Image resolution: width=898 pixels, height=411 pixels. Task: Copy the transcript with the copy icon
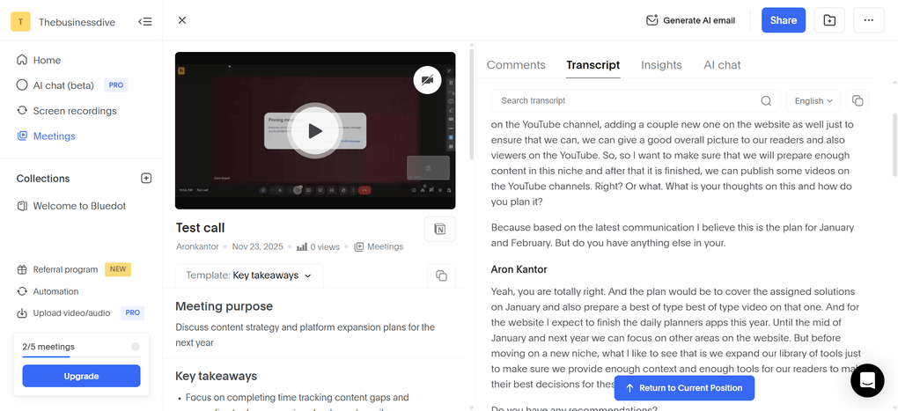pos(858,100)
